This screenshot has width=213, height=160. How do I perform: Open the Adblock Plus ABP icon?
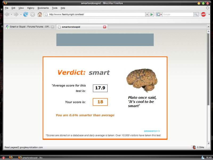[x=203, y=14]
